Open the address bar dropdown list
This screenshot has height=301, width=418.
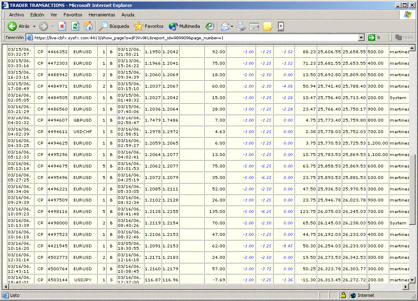361,38
